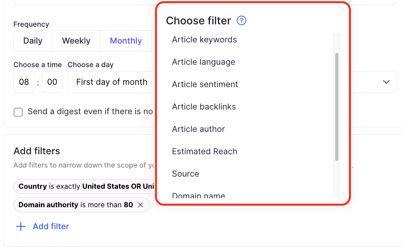Image resolution: width=404 pixels, height=250 pixels.
Task: Select Article sentiment from filter list
Action: [x=205, y=84]
